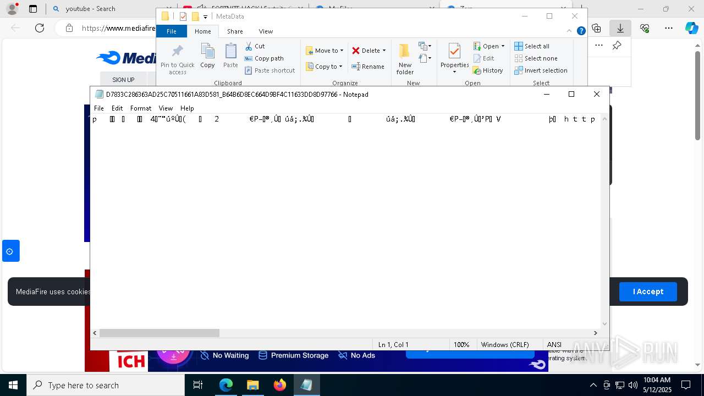Open Explorer Help question mark icon
Screen dimensions: 704x396
[x=581, y=31]
